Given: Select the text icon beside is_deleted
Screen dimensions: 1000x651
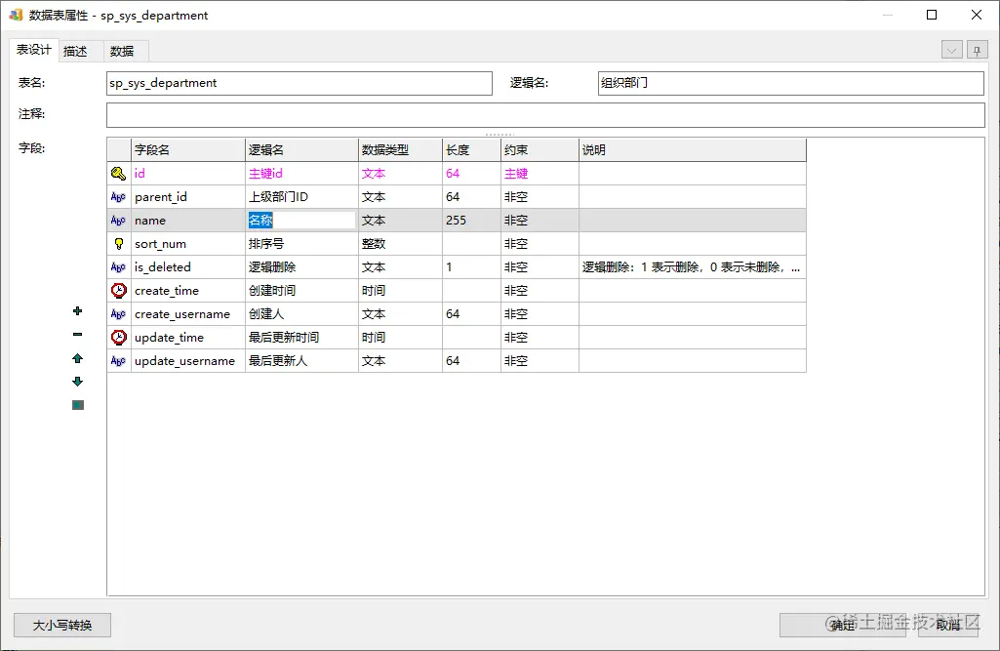Looking at the screenshot, I should pos(119,266).
